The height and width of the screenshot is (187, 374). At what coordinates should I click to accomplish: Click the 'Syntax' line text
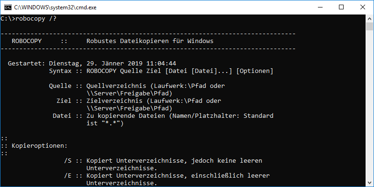coord(161,71)
